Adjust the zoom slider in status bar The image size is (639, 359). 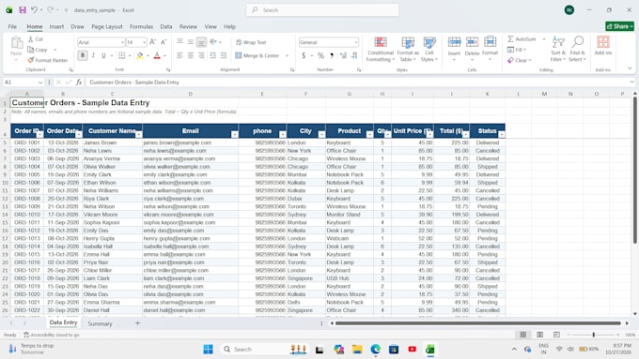click(x=593, y=335)
